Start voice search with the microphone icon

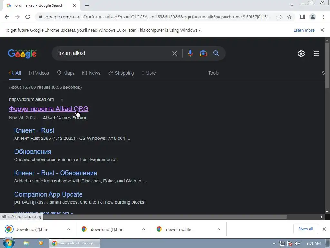[190, 53]
